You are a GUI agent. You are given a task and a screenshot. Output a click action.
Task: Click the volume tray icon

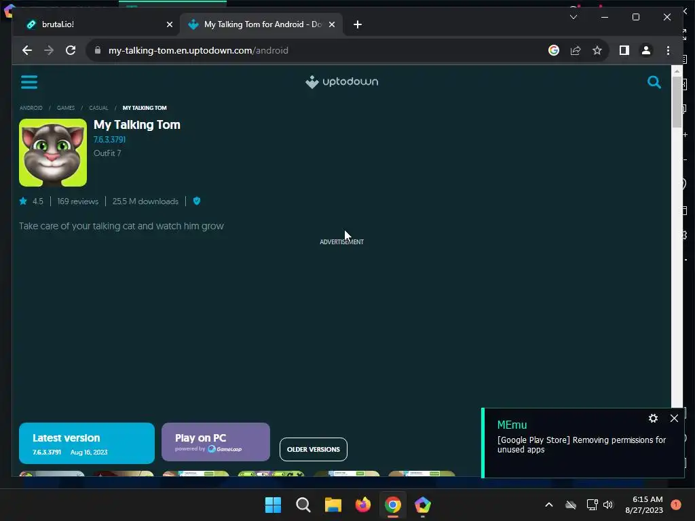pyautogui.click(x=608, y=505)
